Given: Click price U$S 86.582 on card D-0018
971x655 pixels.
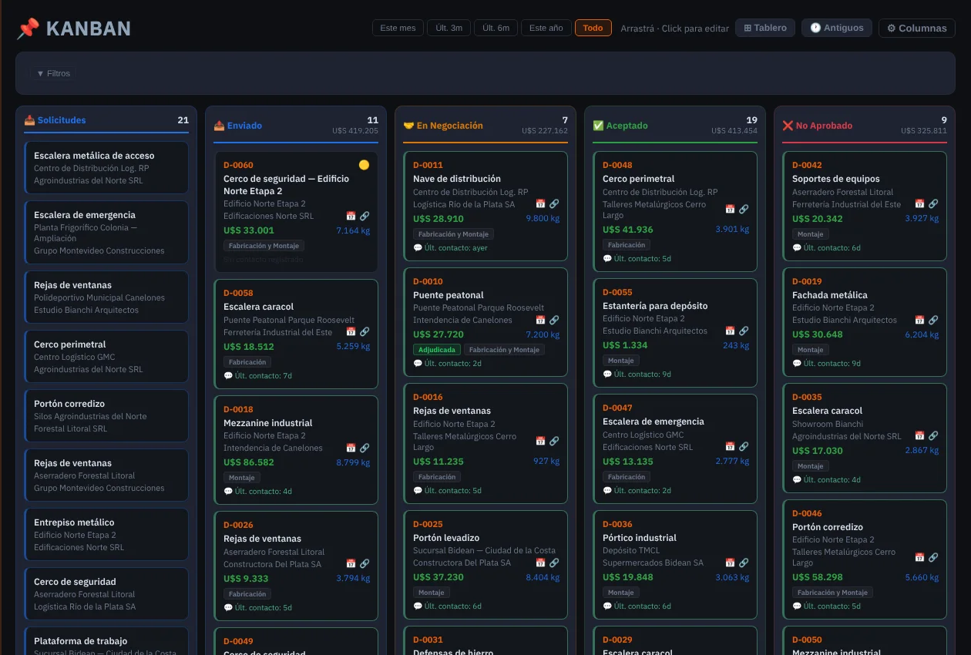Looking at the screenshot, I should pyautogui.click(x=249, y=462).
